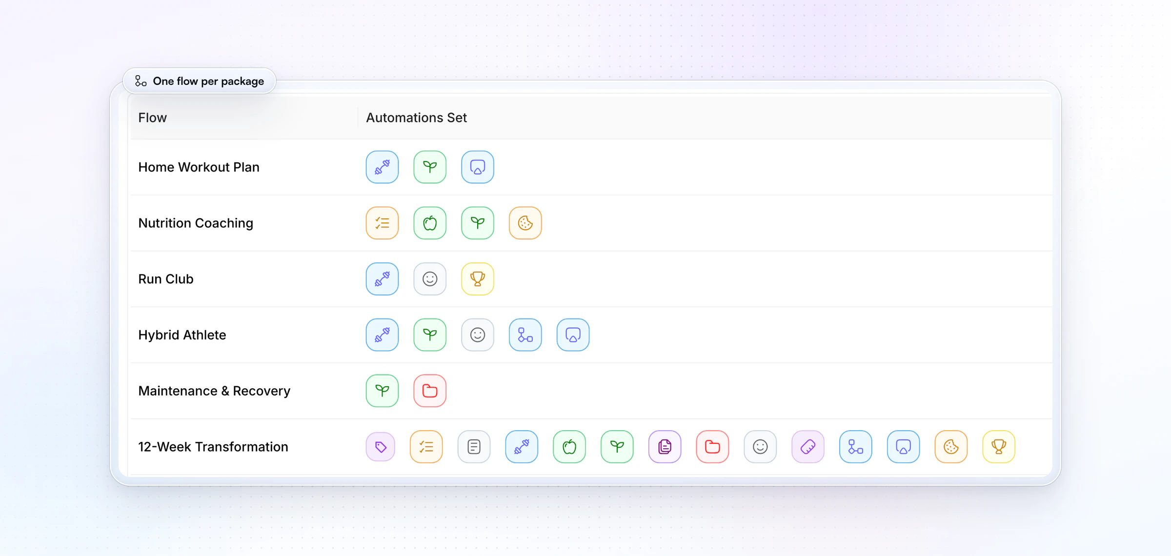
Task: Click the gray note icon in 12-Week Transformation row
Action: pyautogui.click(x=474, y=447)
